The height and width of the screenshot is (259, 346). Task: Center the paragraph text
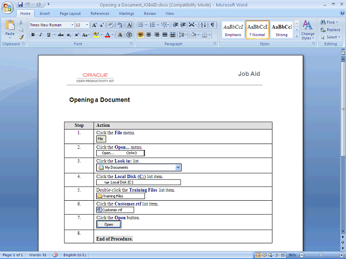[x=149, y=35]
